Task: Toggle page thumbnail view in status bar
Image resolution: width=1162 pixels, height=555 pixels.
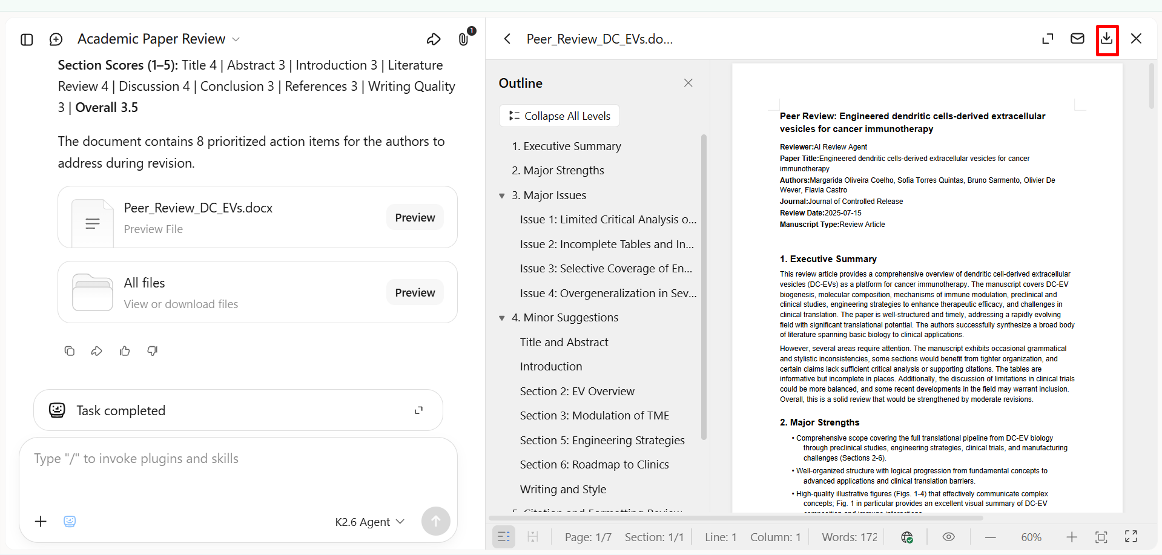Action: [533, 537]
